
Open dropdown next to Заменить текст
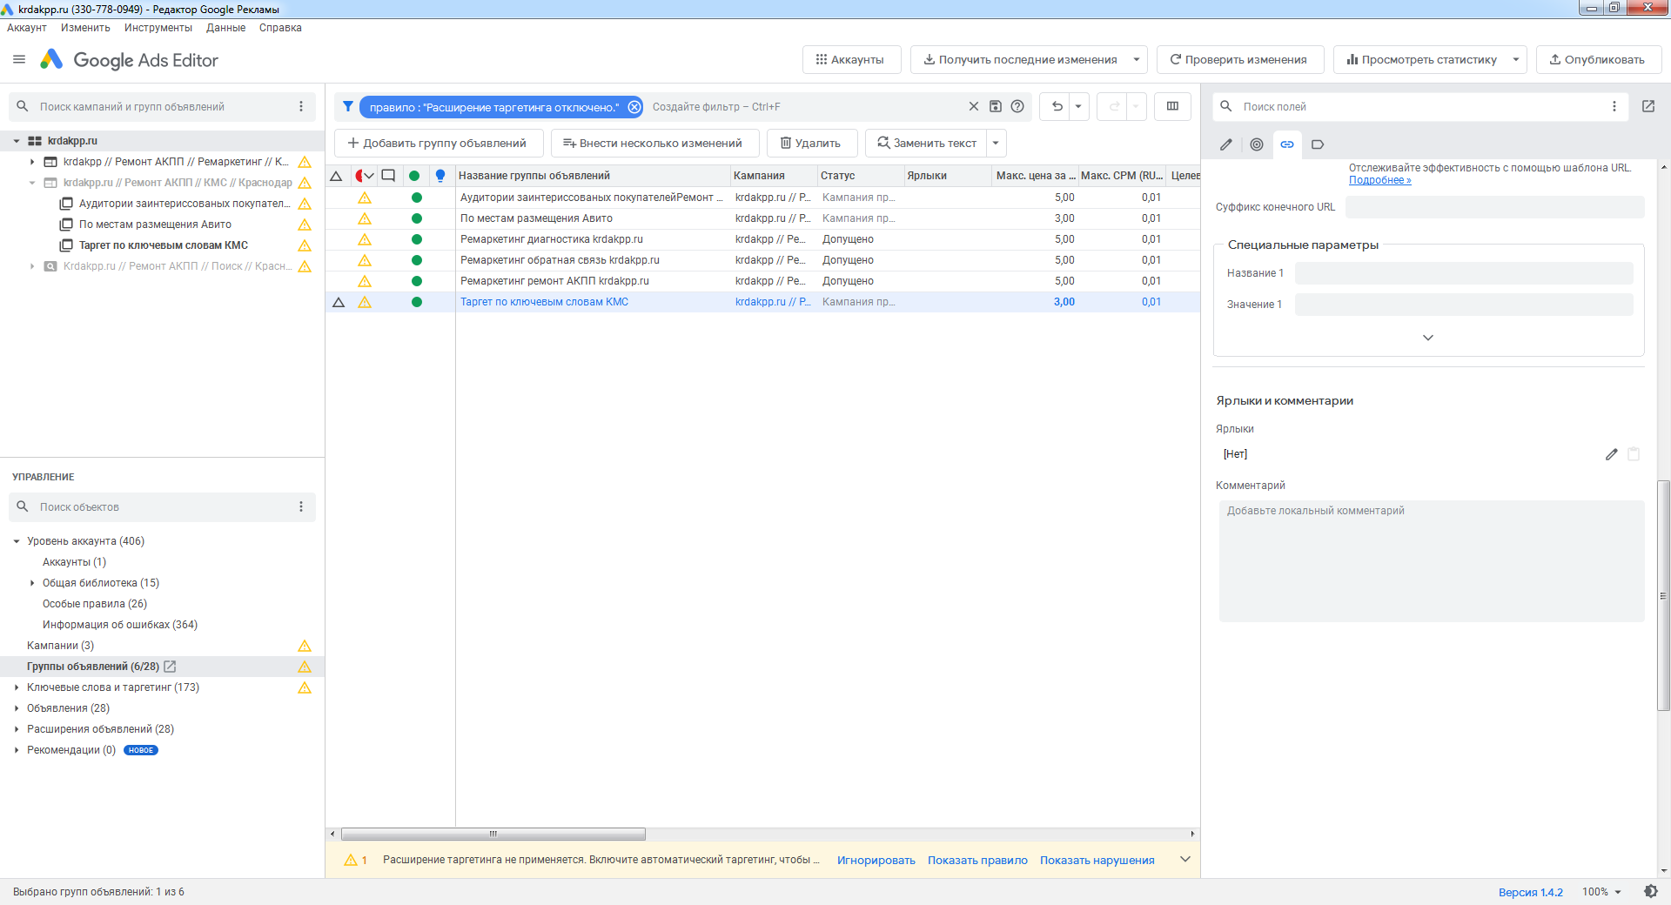point(996,143)
